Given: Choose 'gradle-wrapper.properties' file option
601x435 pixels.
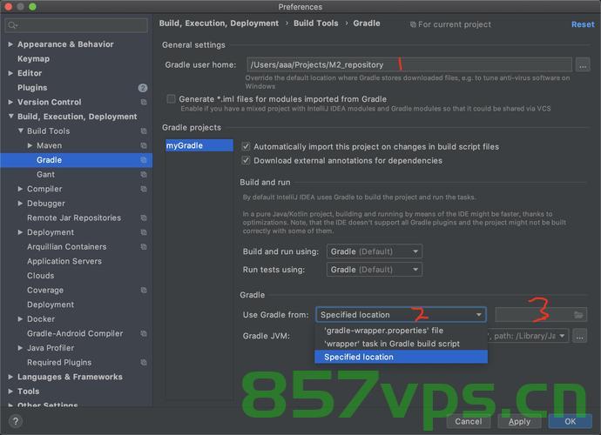Looking at the screenshot, I should (x=401, y=331).
